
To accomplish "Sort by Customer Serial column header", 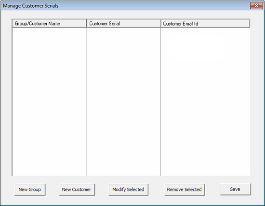I will (123, 23).
